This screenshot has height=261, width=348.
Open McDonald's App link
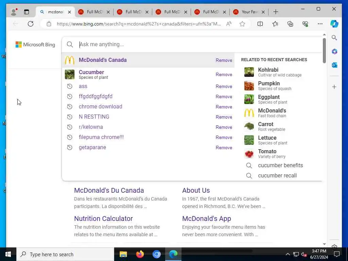207,219
